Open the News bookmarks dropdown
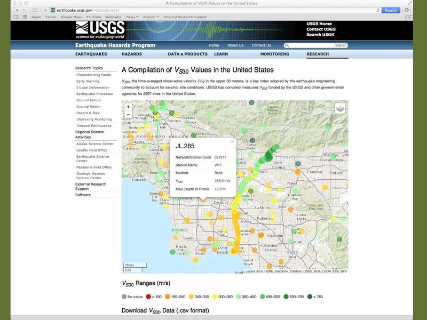Image resolution: width=427 pixels, height=320 pixels. [131, 17]
